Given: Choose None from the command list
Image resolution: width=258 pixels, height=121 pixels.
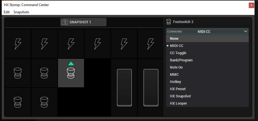Looking at the screenshot, I should point(207,38).
